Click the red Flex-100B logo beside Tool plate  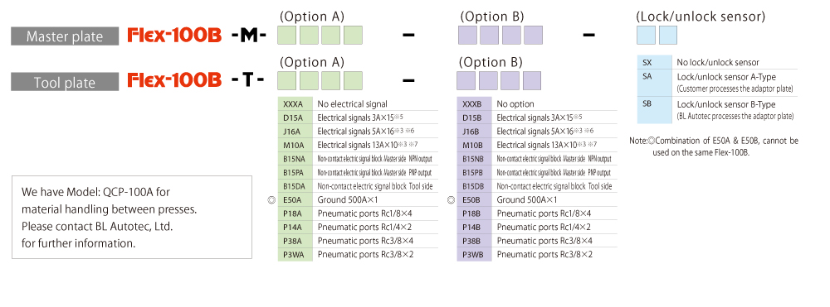point(174,80)
